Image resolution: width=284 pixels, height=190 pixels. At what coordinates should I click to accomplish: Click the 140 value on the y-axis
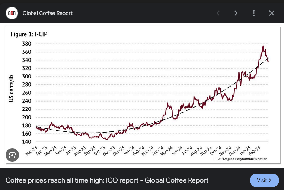(x=26, y=142)
